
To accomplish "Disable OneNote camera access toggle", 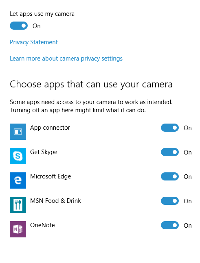I will pos(170,225).
